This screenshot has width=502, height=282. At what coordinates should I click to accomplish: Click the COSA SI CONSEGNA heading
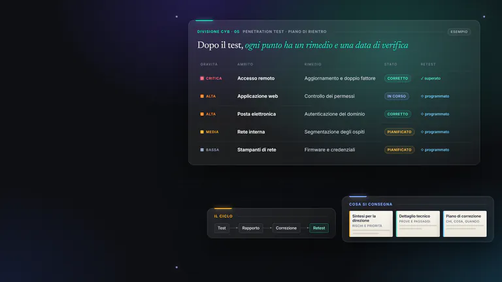click(371, 204)
